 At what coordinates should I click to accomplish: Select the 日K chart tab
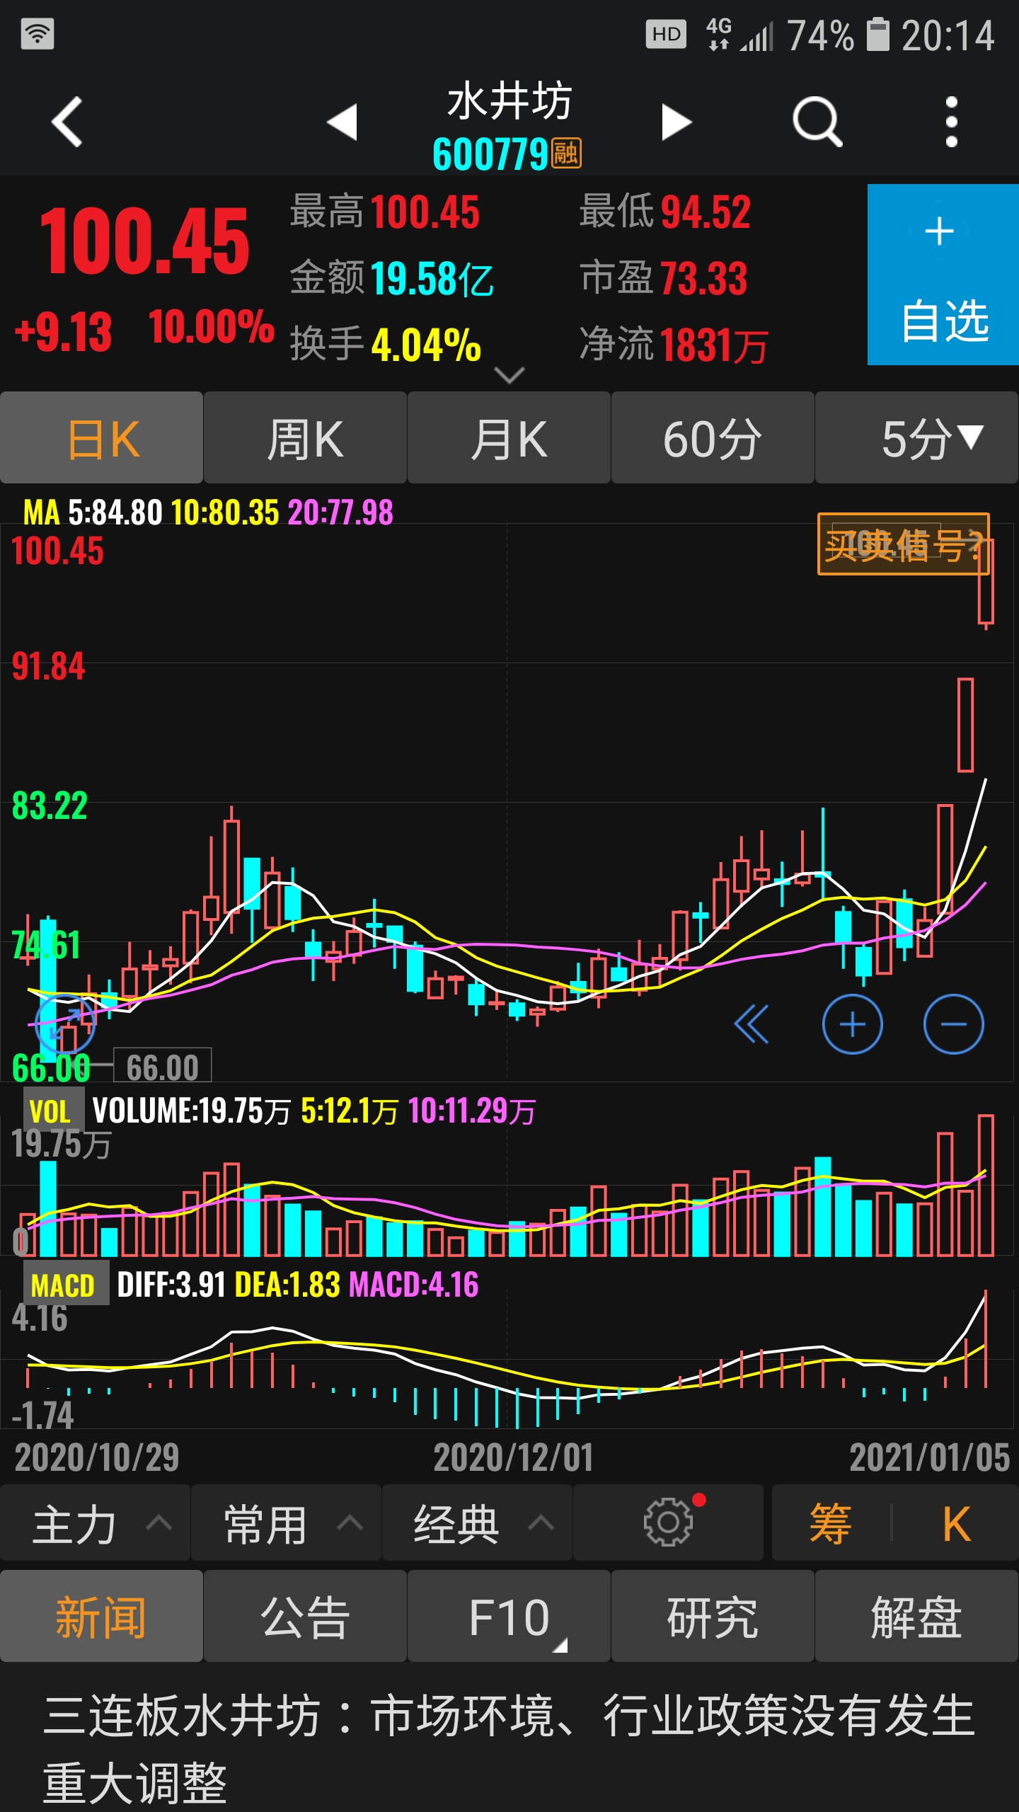(x=102, y=438)
